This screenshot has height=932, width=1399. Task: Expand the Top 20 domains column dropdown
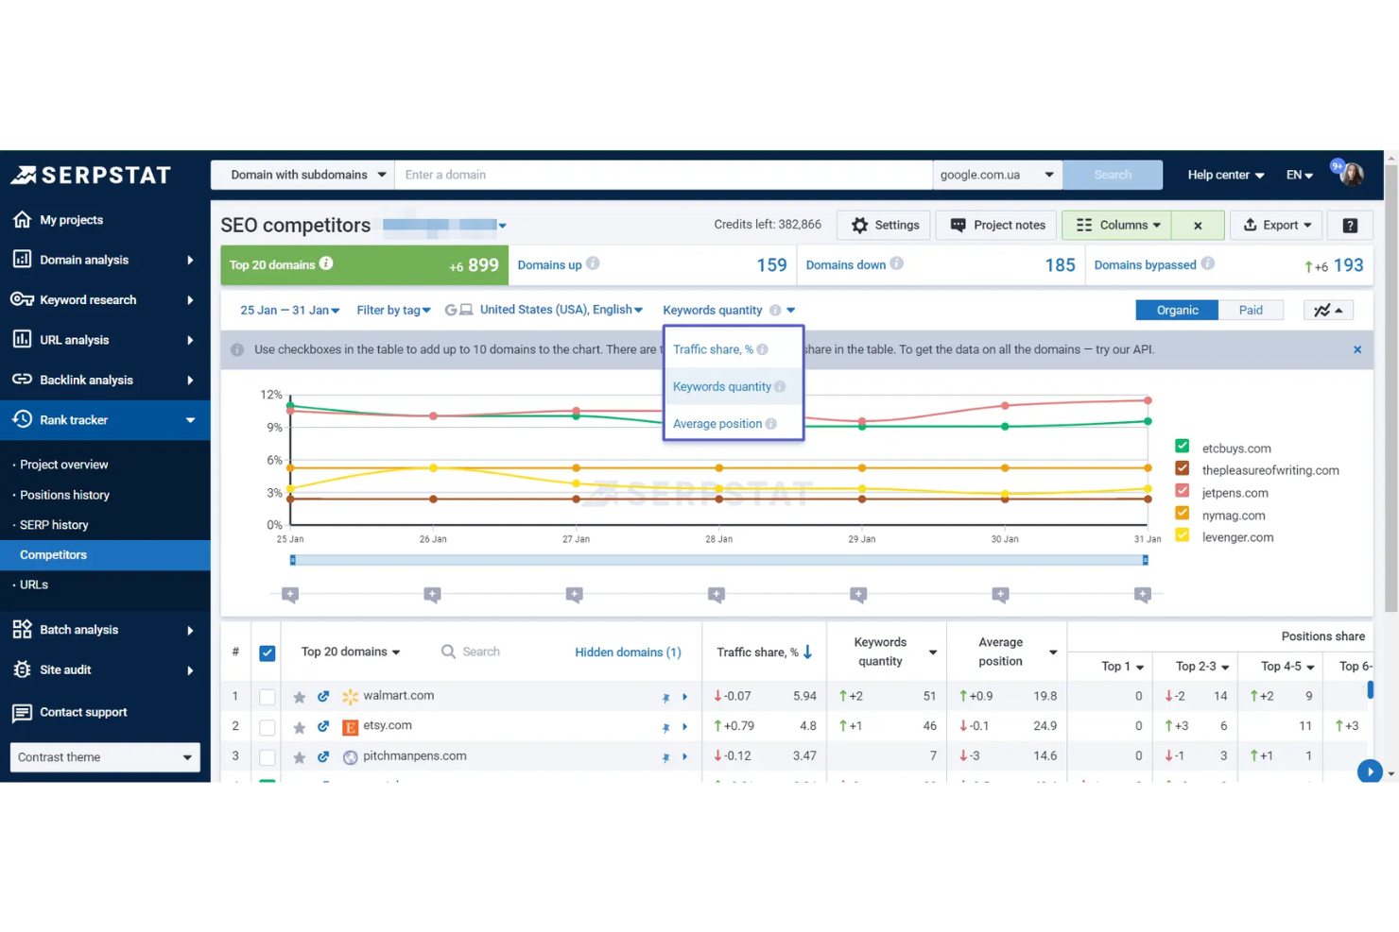[x=350, y=652]
